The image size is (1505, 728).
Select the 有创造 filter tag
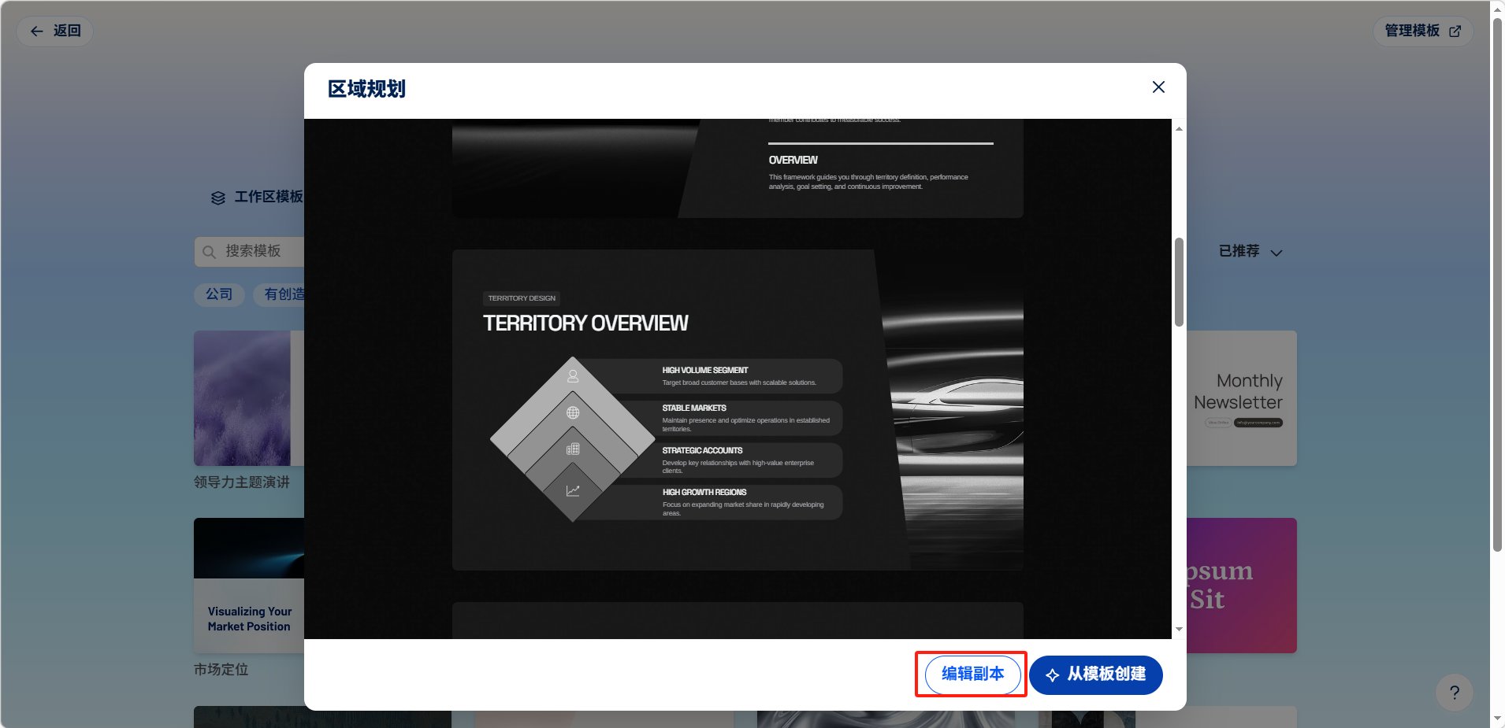click(281, 294)
